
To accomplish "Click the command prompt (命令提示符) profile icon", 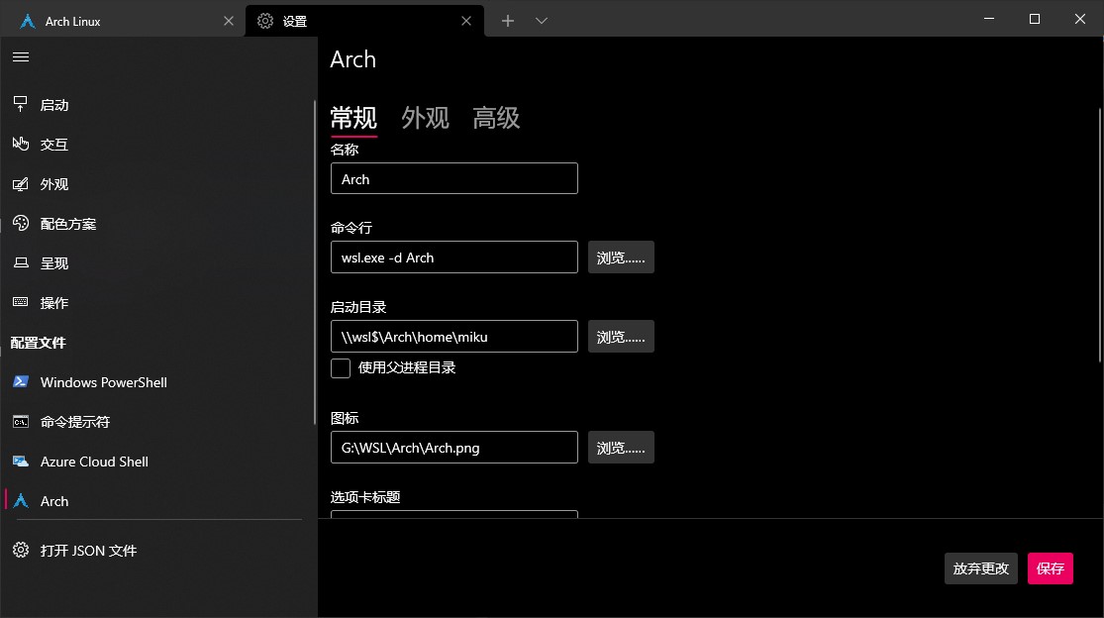I will (x=21, y=422).
